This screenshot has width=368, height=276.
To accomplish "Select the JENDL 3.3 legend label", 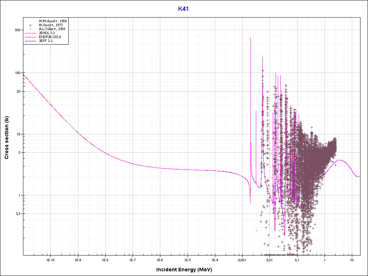I will point(47,33).
